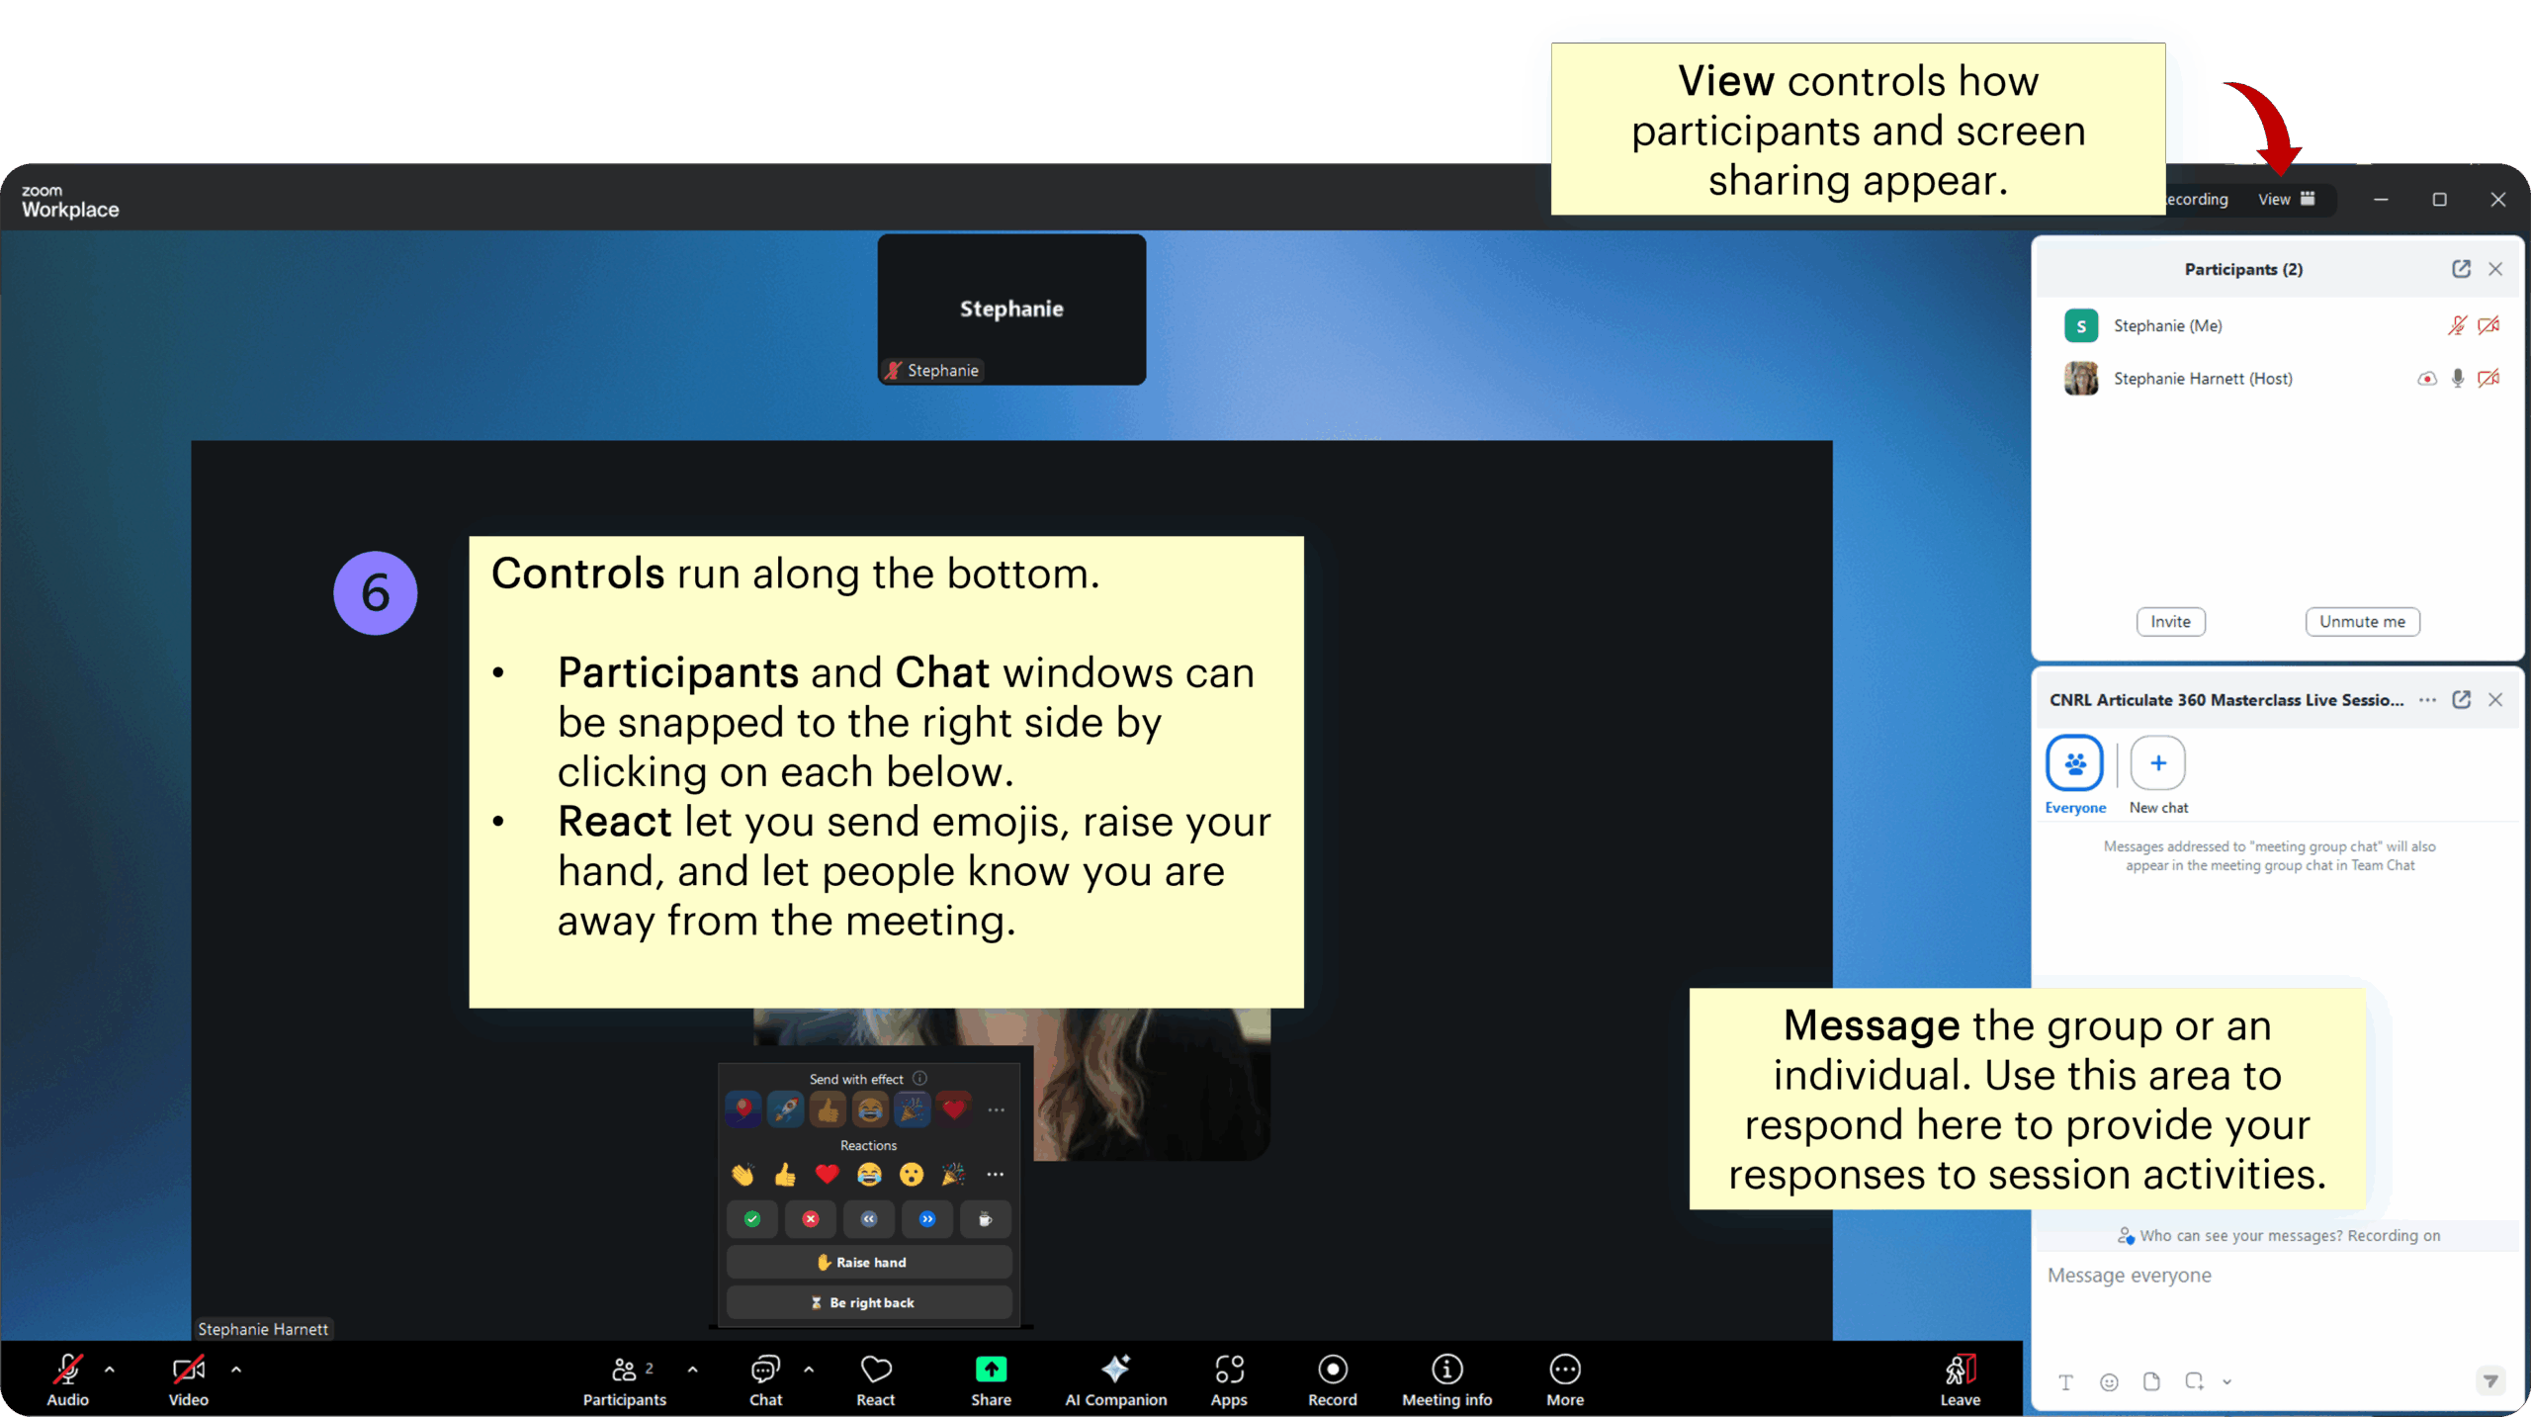The image size is (2531, 1417).
Task: Open the View layout menu
Action: [2287, 199]
